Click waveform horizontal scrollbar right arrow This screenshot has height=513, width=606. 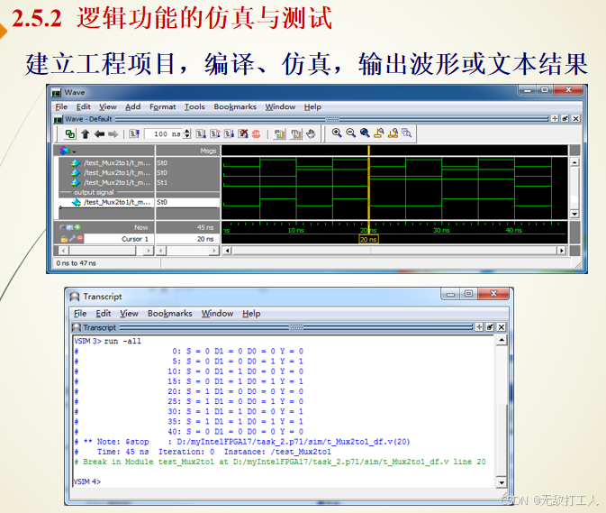561,251
